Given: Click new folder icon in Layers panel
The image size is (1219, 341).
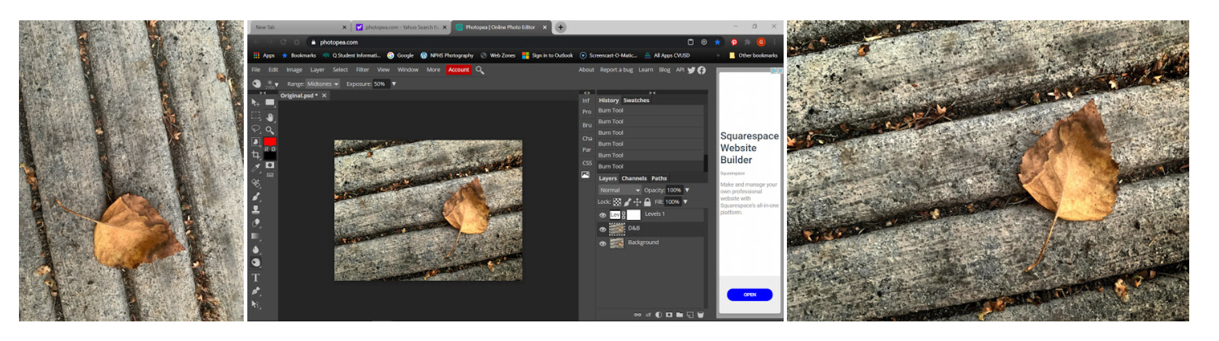Looking at the screenshot, I should click(x=679, y=315).
